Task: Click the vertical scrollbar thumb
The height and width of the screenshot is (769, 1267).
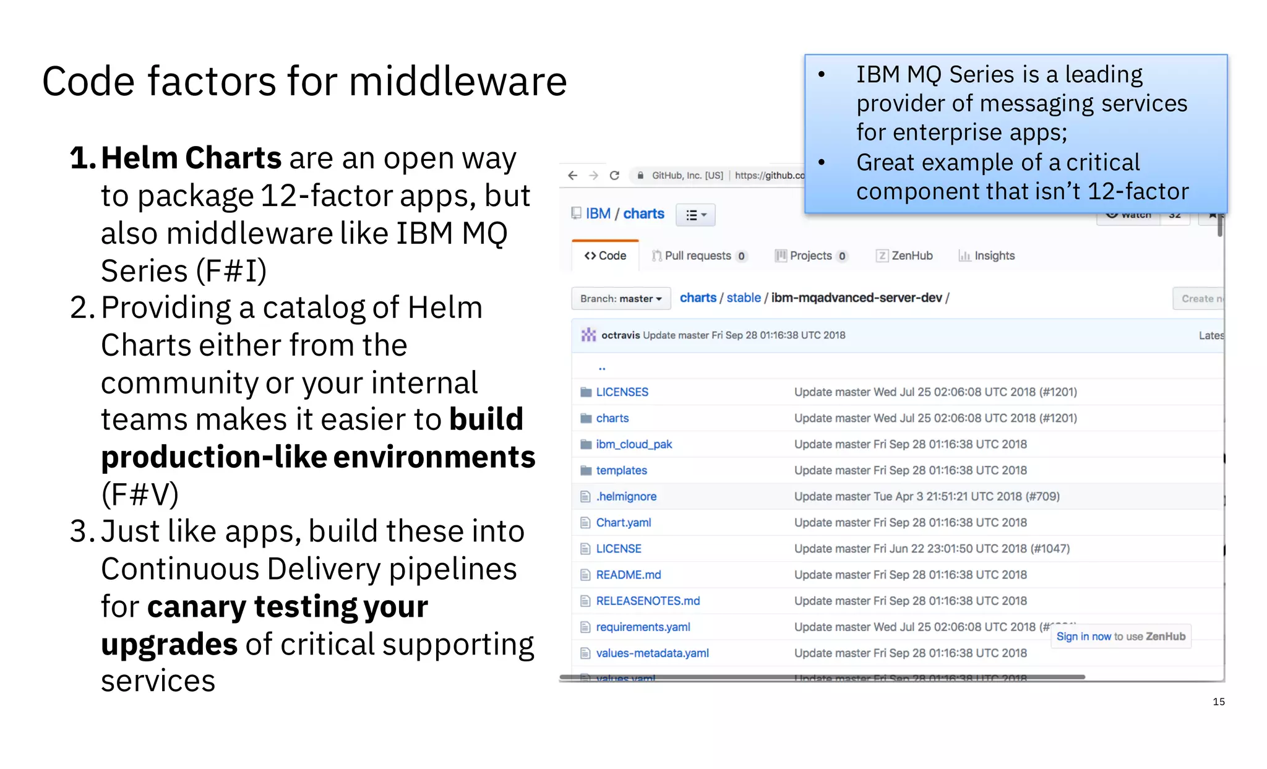Action: pos(1220,224)
